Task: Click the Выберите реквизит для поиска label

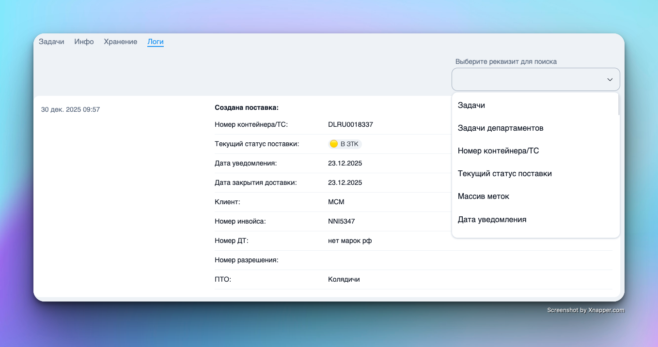Action: (506, 61)
